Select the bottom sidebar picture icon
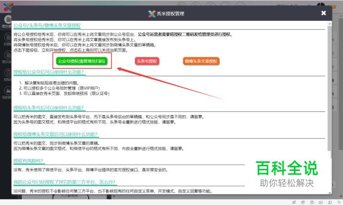The width and height of the screenshot is (343, 205). (8, 91)
